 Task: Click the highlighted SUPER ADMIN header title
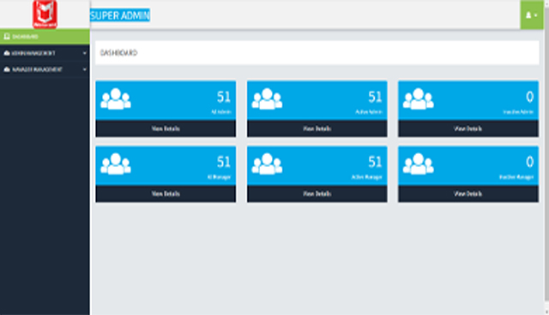(120, 15)
